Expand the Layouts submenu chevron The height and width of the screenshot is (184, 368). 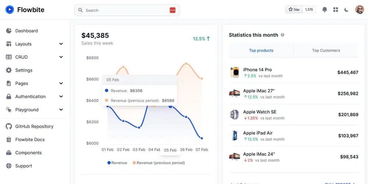61,44
